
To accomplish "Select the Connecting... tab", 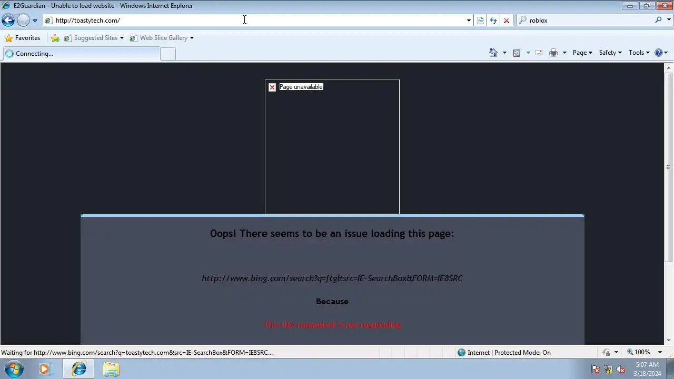I will click(x=81, y=53).
